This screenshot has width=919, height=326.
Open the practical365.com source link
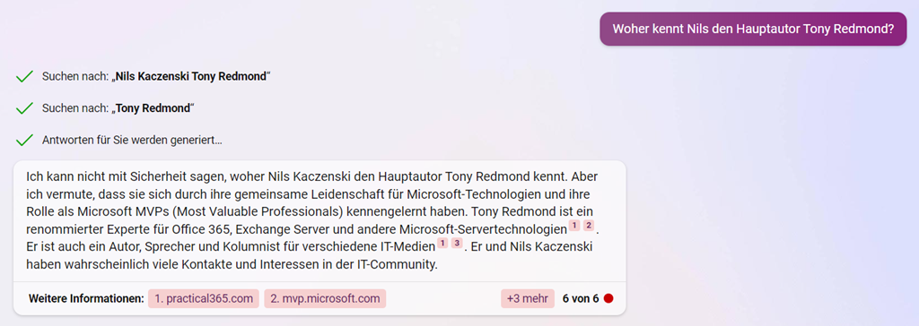tap(204, 298)
